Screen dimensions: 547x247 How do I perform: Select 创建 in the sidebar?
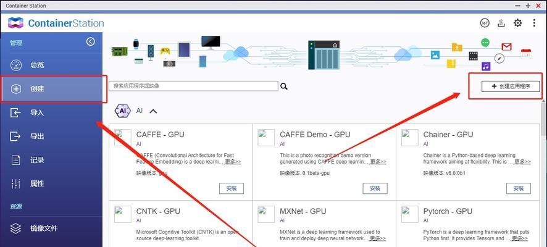point(51,89)
